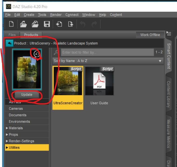Open the Window menu
The height and width of the screenshot is (167, 177).
click(89, 15)
